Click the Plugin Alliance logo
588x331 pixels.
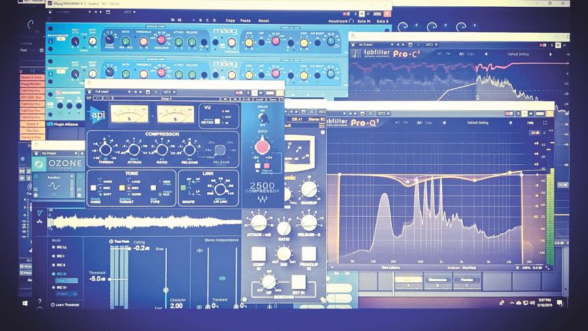(x=62, y=124)
